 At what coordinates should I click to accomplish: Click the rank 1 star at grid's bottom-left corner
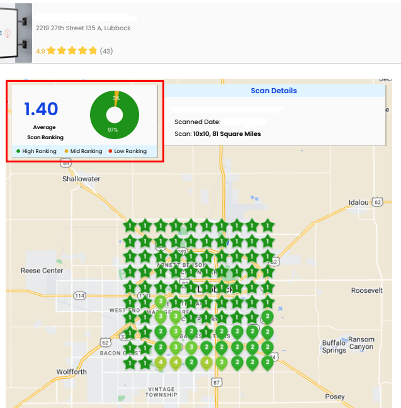coord(130,363)
